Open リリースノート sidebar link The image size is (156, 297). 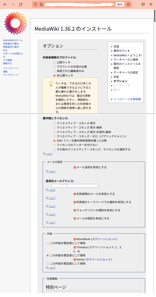click(11, 68)
